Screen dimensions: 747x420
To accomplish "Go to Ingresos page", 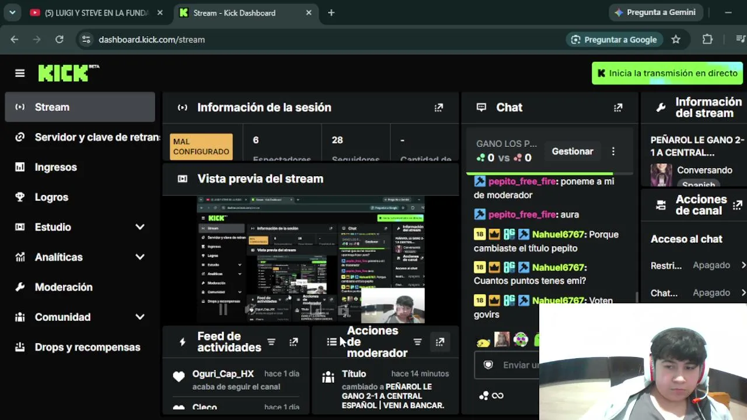I will coord(80,167).
